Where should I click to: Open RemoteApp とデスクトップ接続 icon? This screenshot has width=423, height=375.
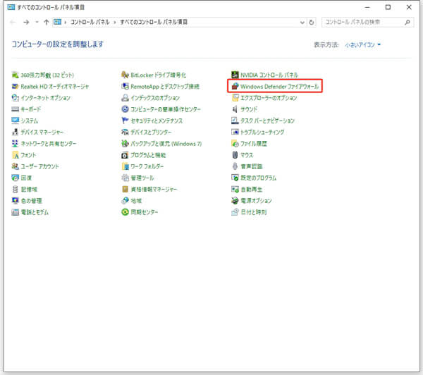tap(125, 86)
